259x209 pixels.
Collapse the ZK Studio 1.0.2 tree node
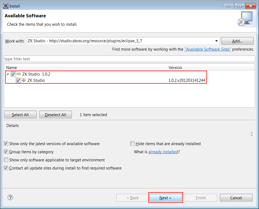(x=8, y=74)
